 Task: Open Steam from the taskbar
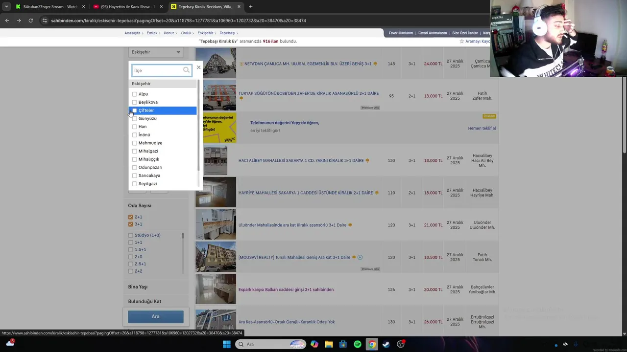[386, 344]
